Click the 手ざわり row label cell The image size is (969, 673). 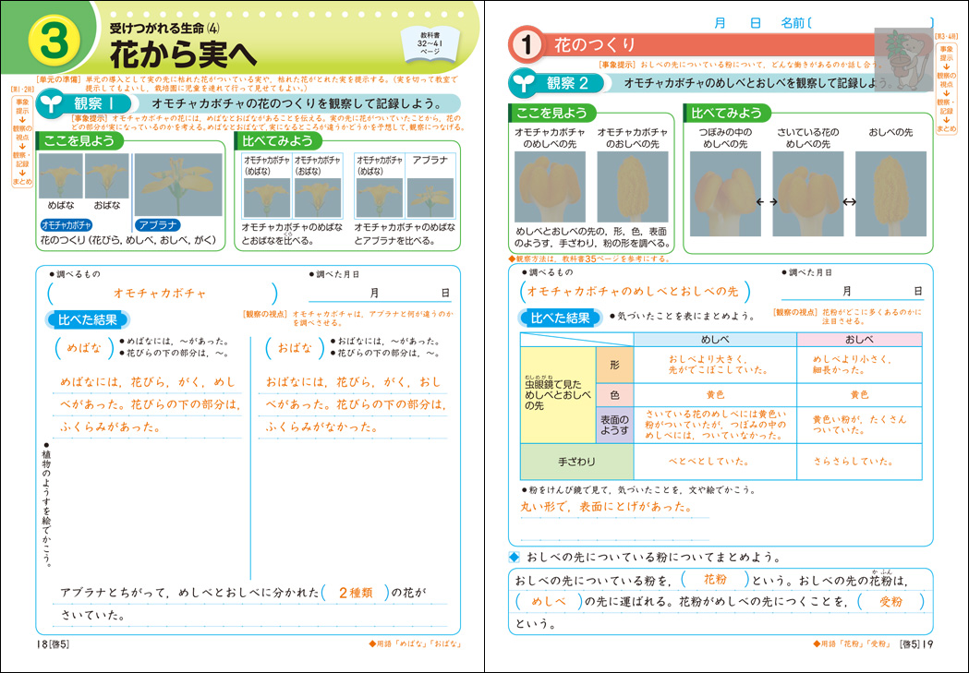coord(576,462)
